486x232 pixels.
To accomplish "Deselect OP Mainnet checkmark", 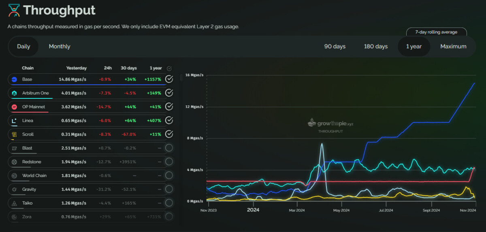I will (169, 107).
